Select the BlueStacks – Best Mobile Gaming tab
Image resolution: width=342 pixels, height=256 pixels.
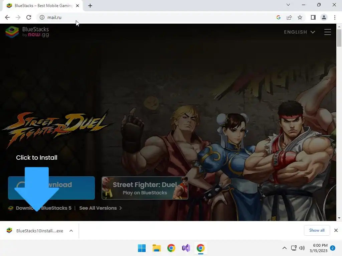pyautogui.click(x=43, y=6)
